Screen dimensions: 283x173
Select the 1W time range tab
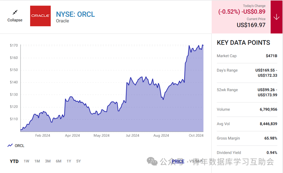click(26, 161)
